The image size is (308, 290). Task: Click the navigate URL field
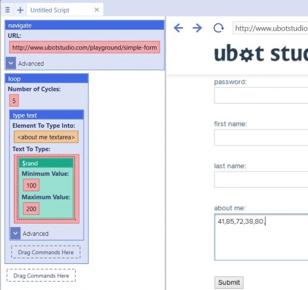[x=84, y=47]
